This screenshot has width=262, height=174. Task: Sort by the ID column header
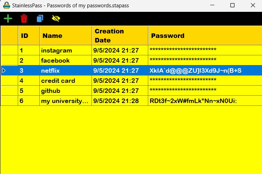[x=29, y=35]
